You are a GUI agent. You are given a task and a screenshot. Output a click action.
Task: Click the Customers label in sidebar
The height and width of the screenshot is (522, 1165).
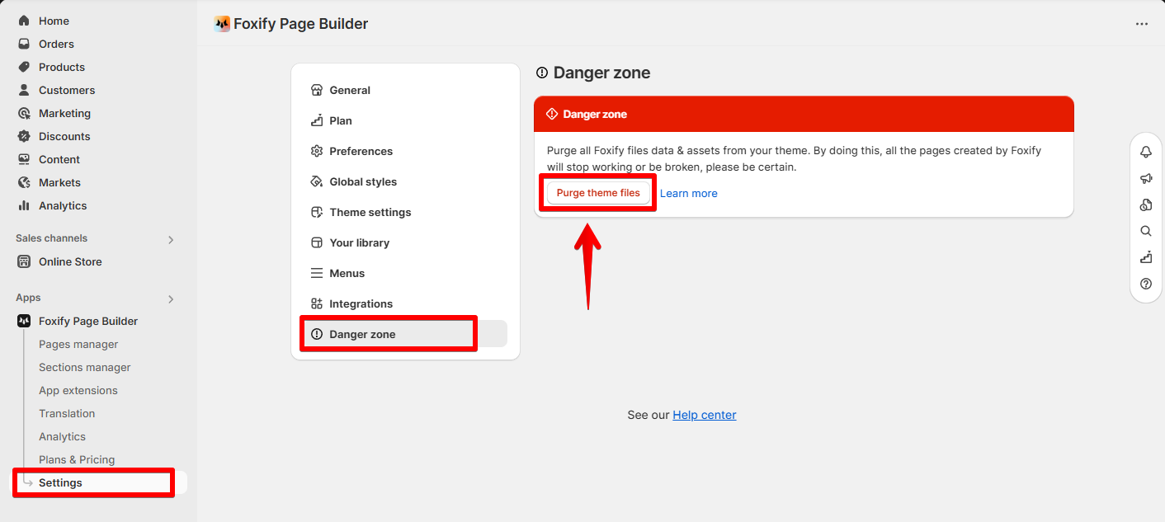pyautogui.click(x=67, y=90)
